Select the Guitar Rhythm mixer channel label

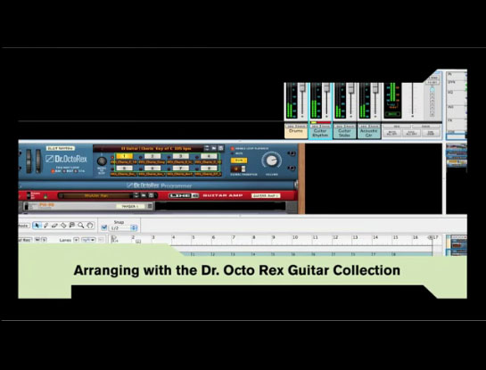(320, 133)
